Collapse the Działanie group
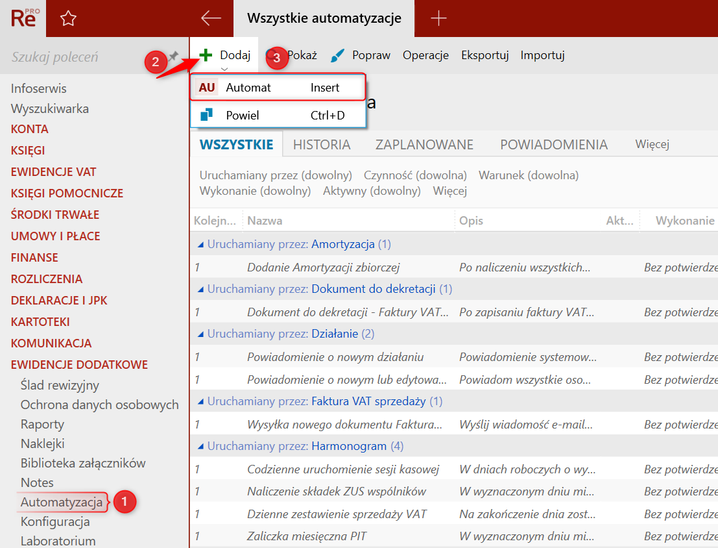 (200, 334)
